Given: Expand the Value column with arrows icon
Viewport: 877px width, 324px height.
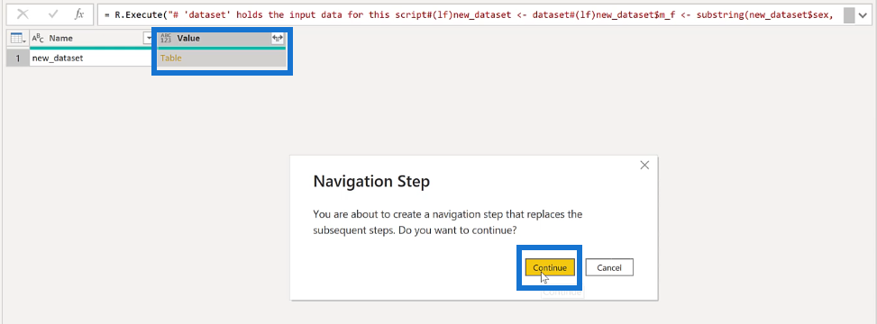Looking at the screenshot, I should 278,39.
